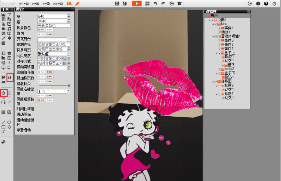Image resolution: width=281 pixels, height=181 pixels.
Task: Click the height field showing 1040
Action: click(x=52, y=21)
